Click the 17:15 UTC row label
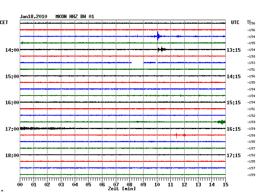 click(x=234, y=155)
